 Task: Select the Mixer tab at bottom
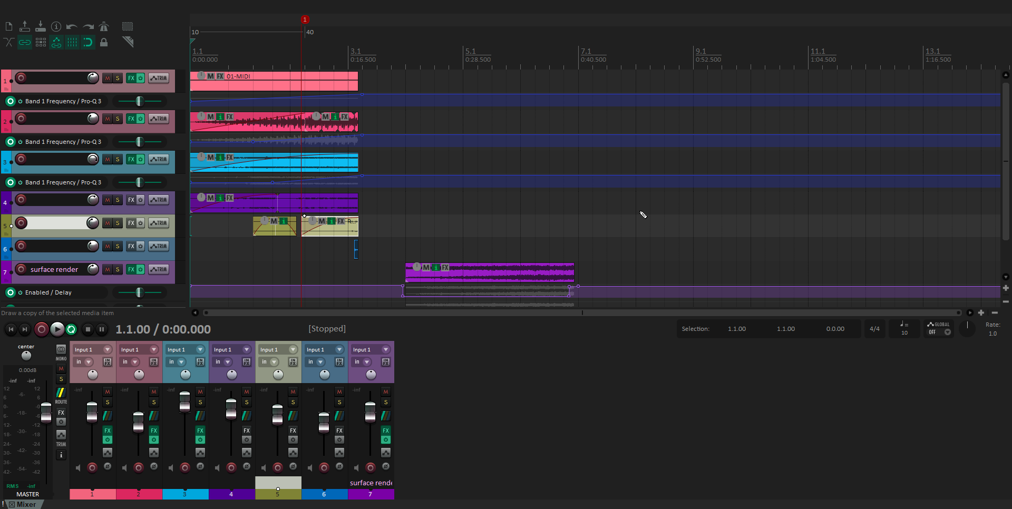pos(26,504)
